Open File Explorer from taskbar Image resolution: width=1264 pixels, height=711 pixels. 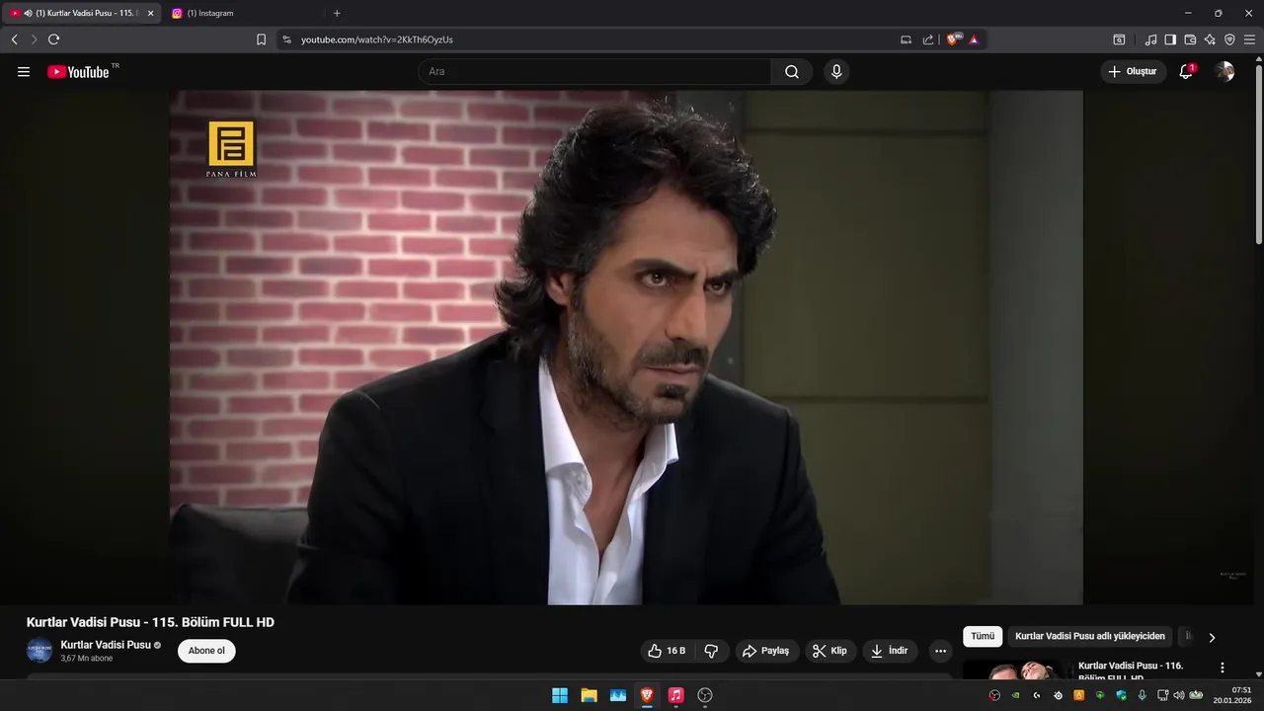[x=589, y=695]
